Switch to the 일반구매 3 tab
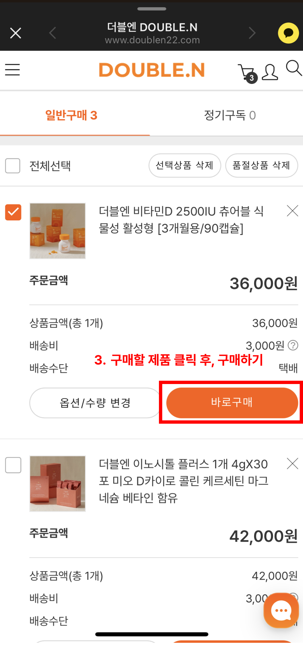This screenshot has height=657, width=303. [x=71, y=115]
